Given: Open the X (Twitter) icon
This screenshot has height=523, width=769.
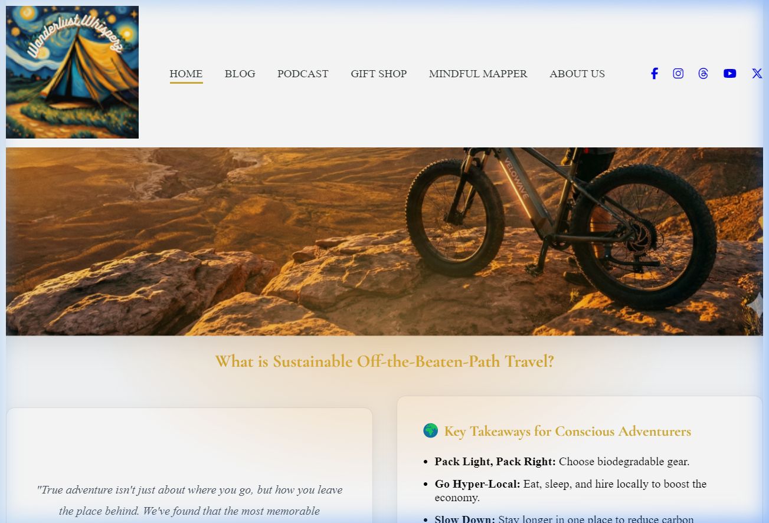Looking at the screenshot, I should point(757,74).
